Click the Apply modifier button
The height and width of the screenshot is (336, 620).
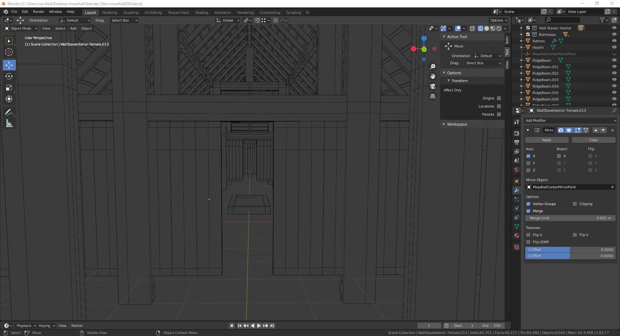click(x=547, y=140)
